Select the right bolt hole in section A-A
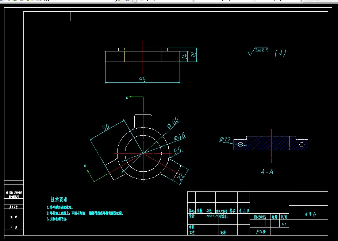Image resolution: width=338 pixels, height=241 pixels. point(302,144)
